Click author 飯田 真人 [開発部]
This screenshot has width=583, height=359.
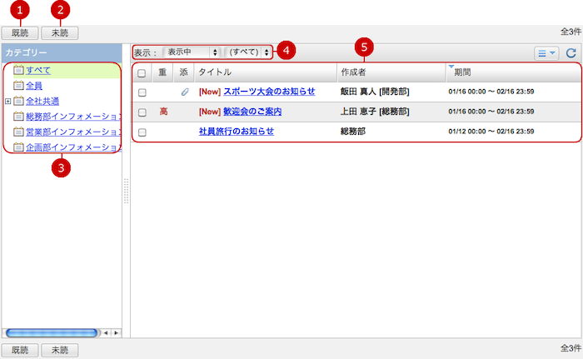[375, 92]
